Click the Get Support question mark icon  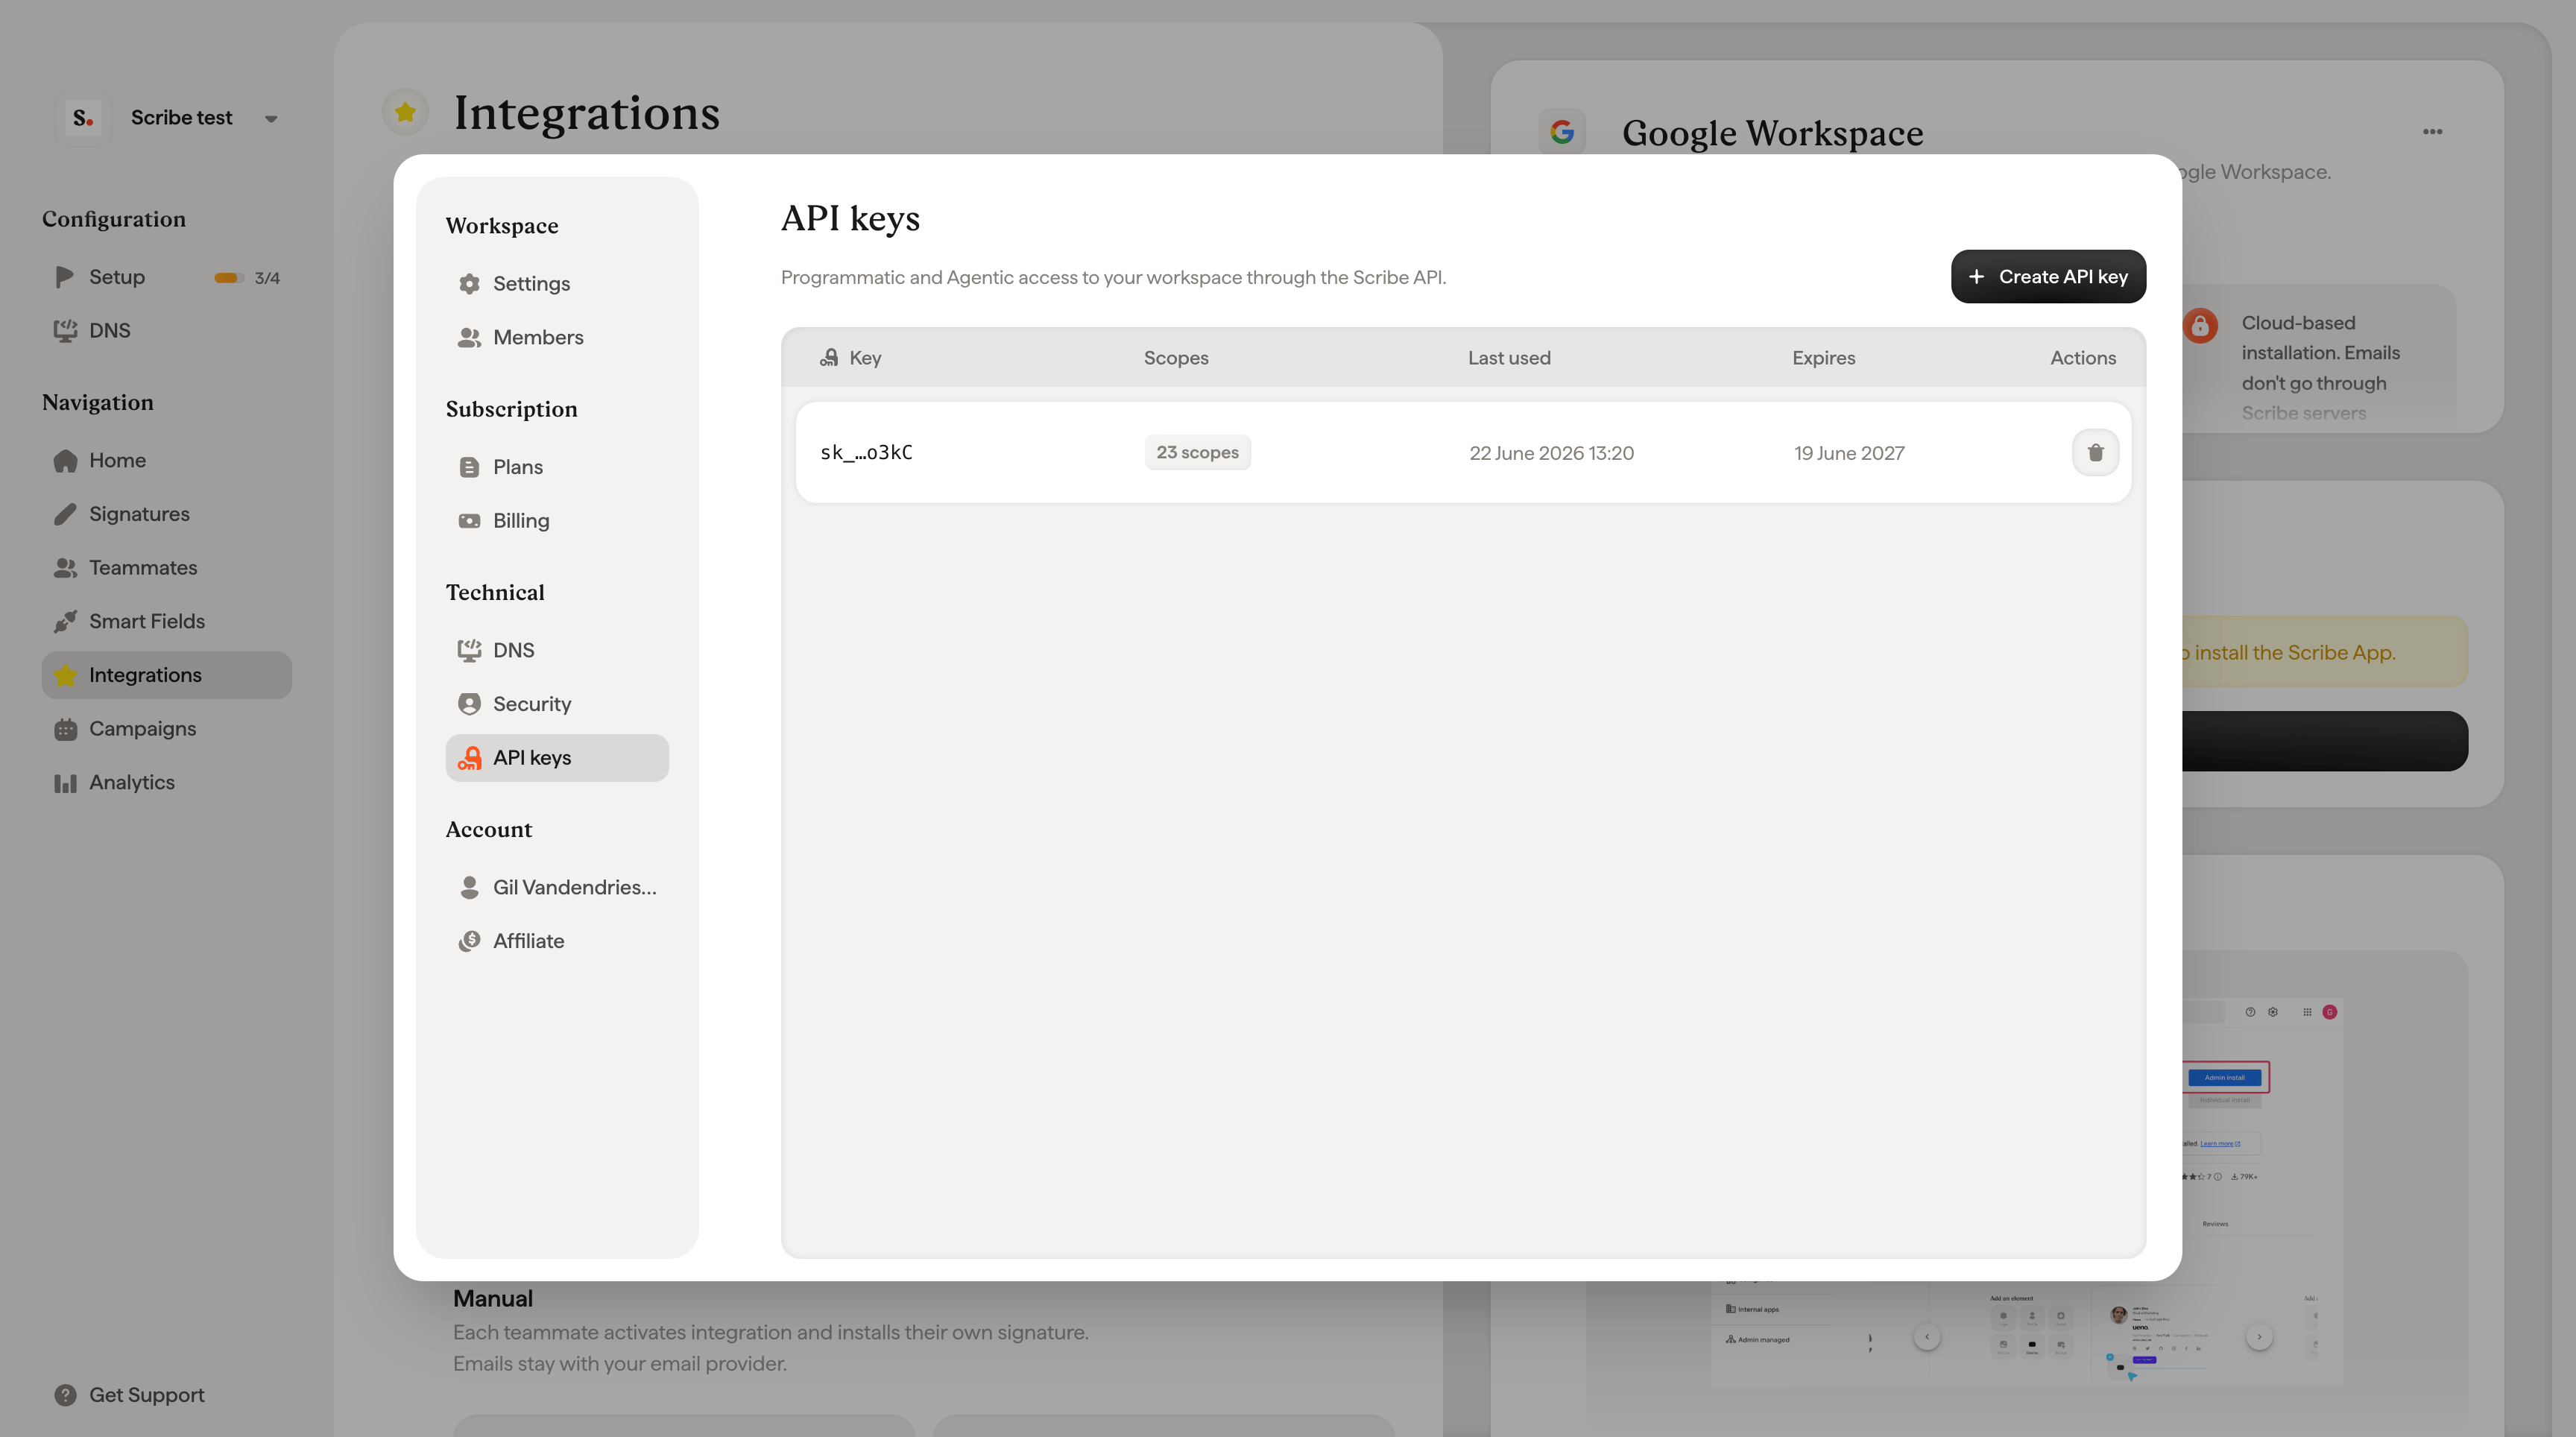tap(65, 1395)
